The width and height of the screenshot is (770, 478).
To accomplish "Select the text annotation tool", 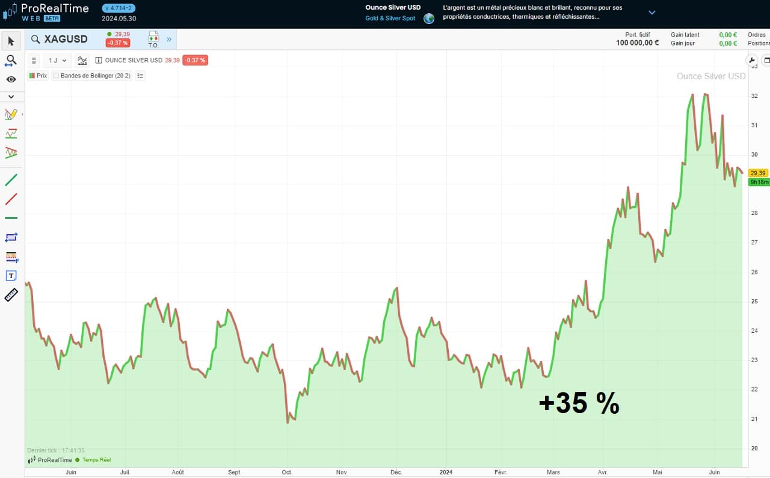I will point(11,276).
